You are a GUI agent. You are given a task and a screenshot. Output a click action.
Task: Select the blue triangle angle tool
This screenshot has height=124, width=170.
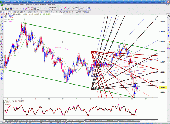[2, 28]
